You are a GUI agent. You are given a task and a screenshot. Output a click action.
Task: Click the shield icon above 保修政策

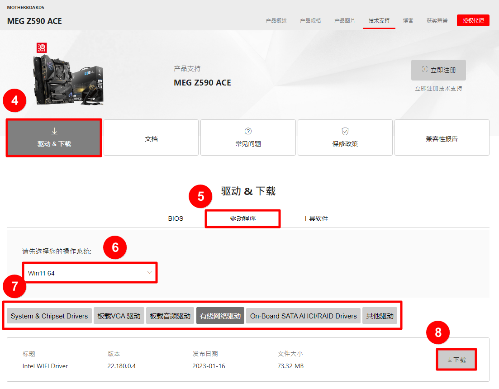pyautogui.click(x=345, y=131)
